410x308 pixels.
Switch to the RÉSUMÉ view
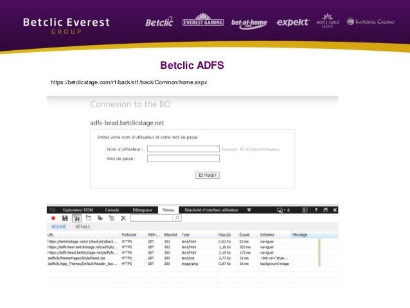pos(59,226)
